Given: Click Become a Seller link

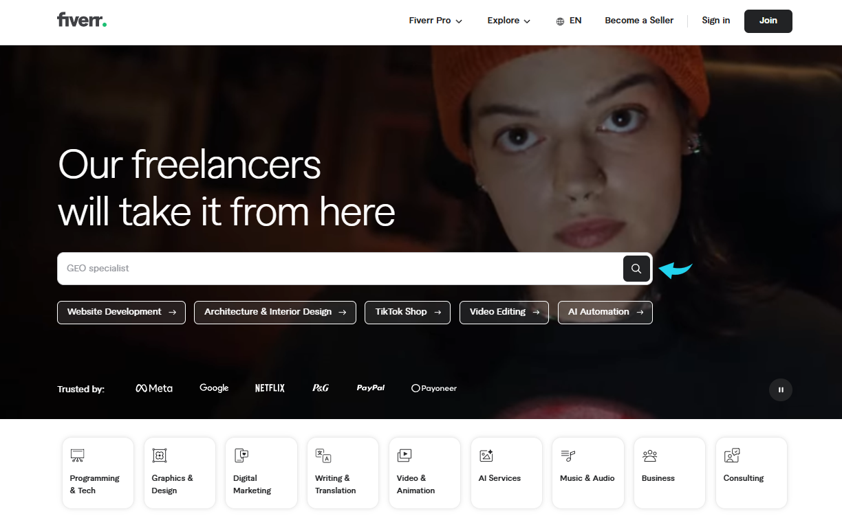Looking at the screenshot, I should 639,21.
